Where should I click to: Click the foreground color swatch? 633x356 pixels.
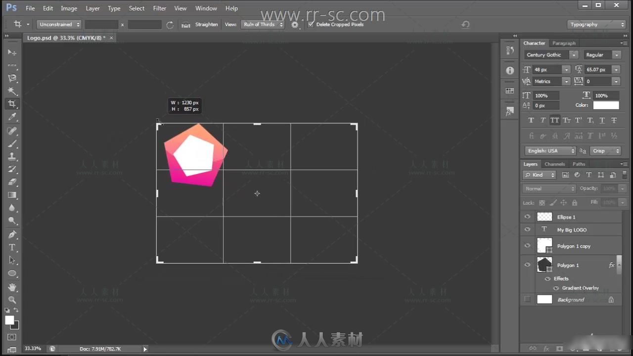pos(9,320)
